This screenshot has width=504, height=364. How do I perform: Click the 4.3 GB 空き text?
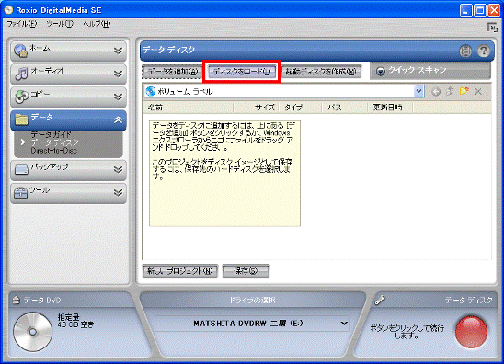tap(75, 324)
